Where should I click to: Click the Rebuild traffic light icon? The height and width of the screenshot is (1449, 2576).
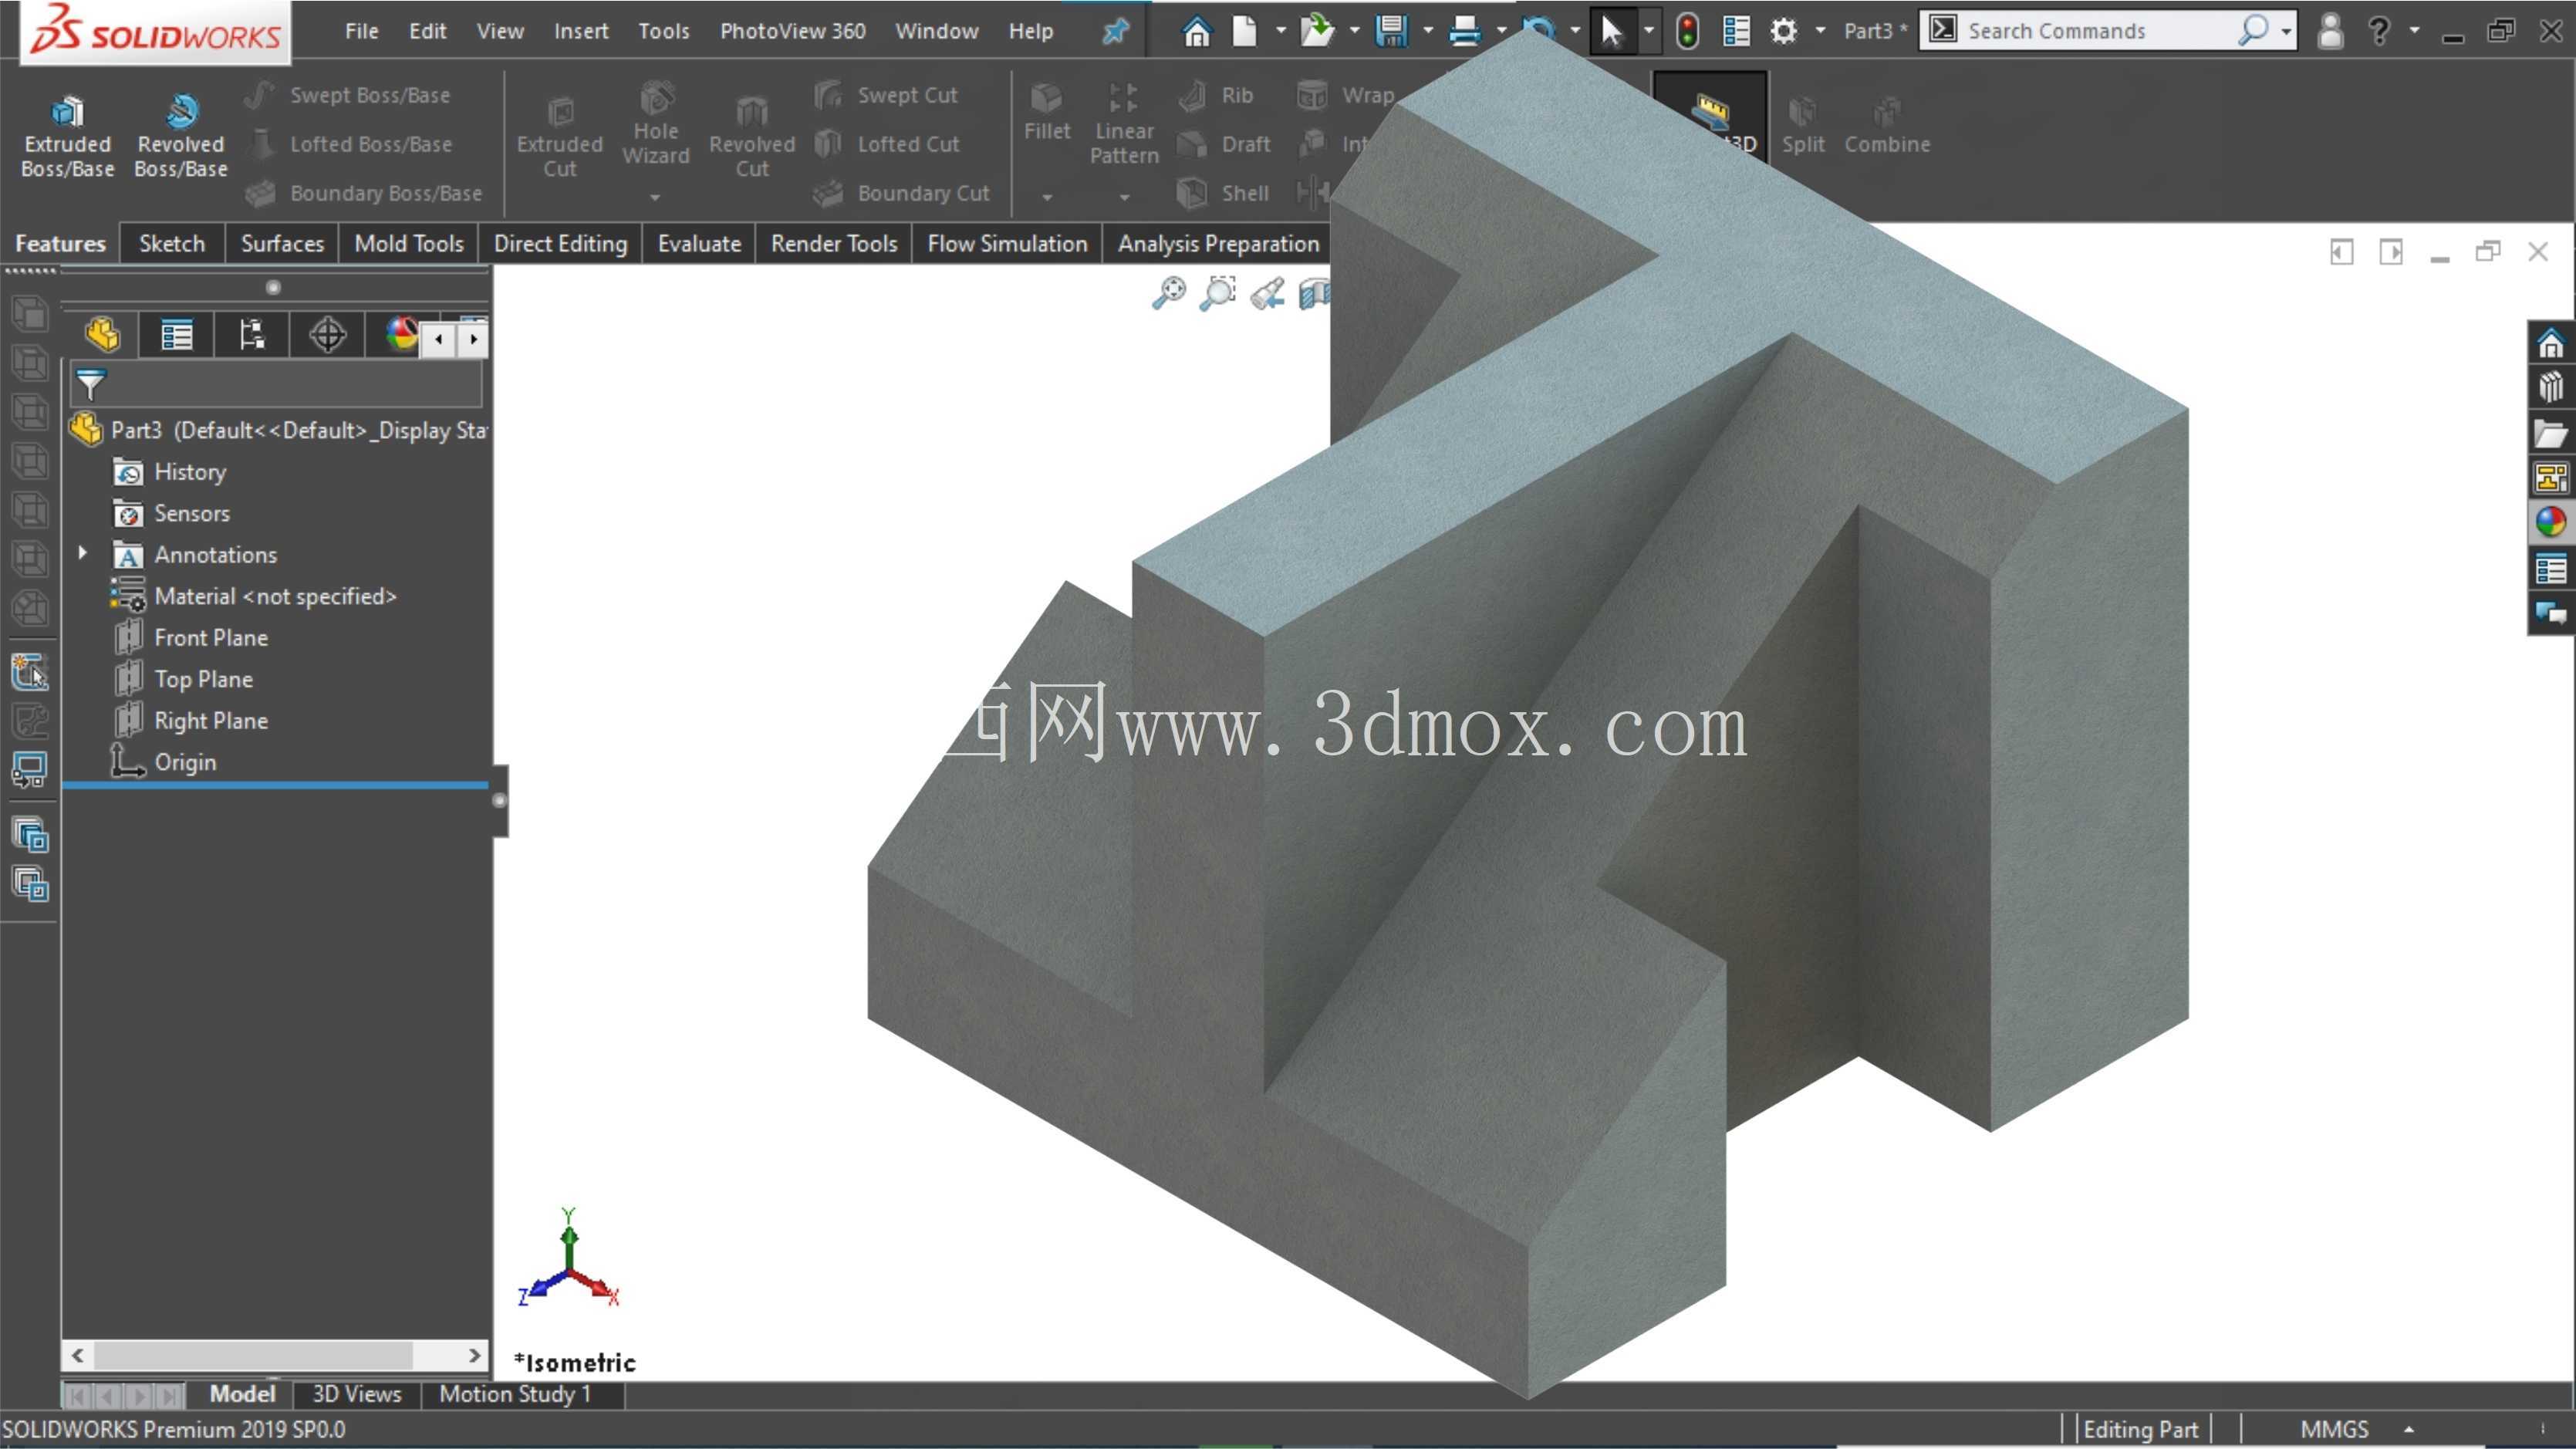point(1687,31)
